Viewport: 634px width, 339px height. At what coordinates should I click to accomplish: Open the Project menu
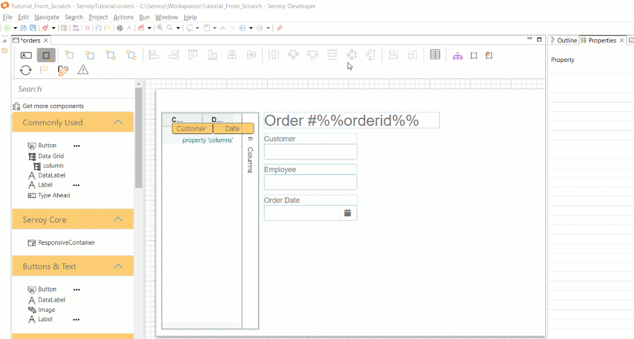tap(98, 17)
